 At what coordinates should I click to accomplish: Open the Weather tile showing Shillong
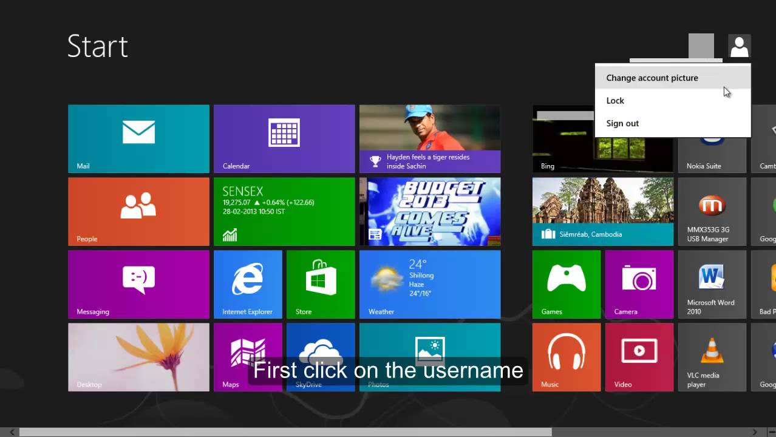click(430, 285)
